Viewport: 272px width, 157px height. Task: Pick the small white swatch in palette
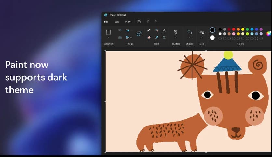220,34
